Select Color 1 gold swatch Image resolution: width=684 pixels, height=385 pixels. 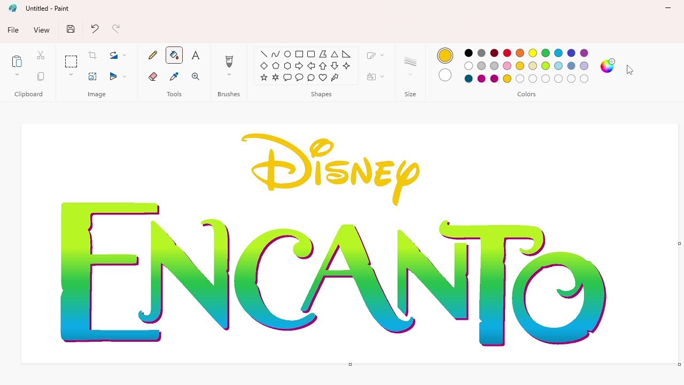point(445,56)
